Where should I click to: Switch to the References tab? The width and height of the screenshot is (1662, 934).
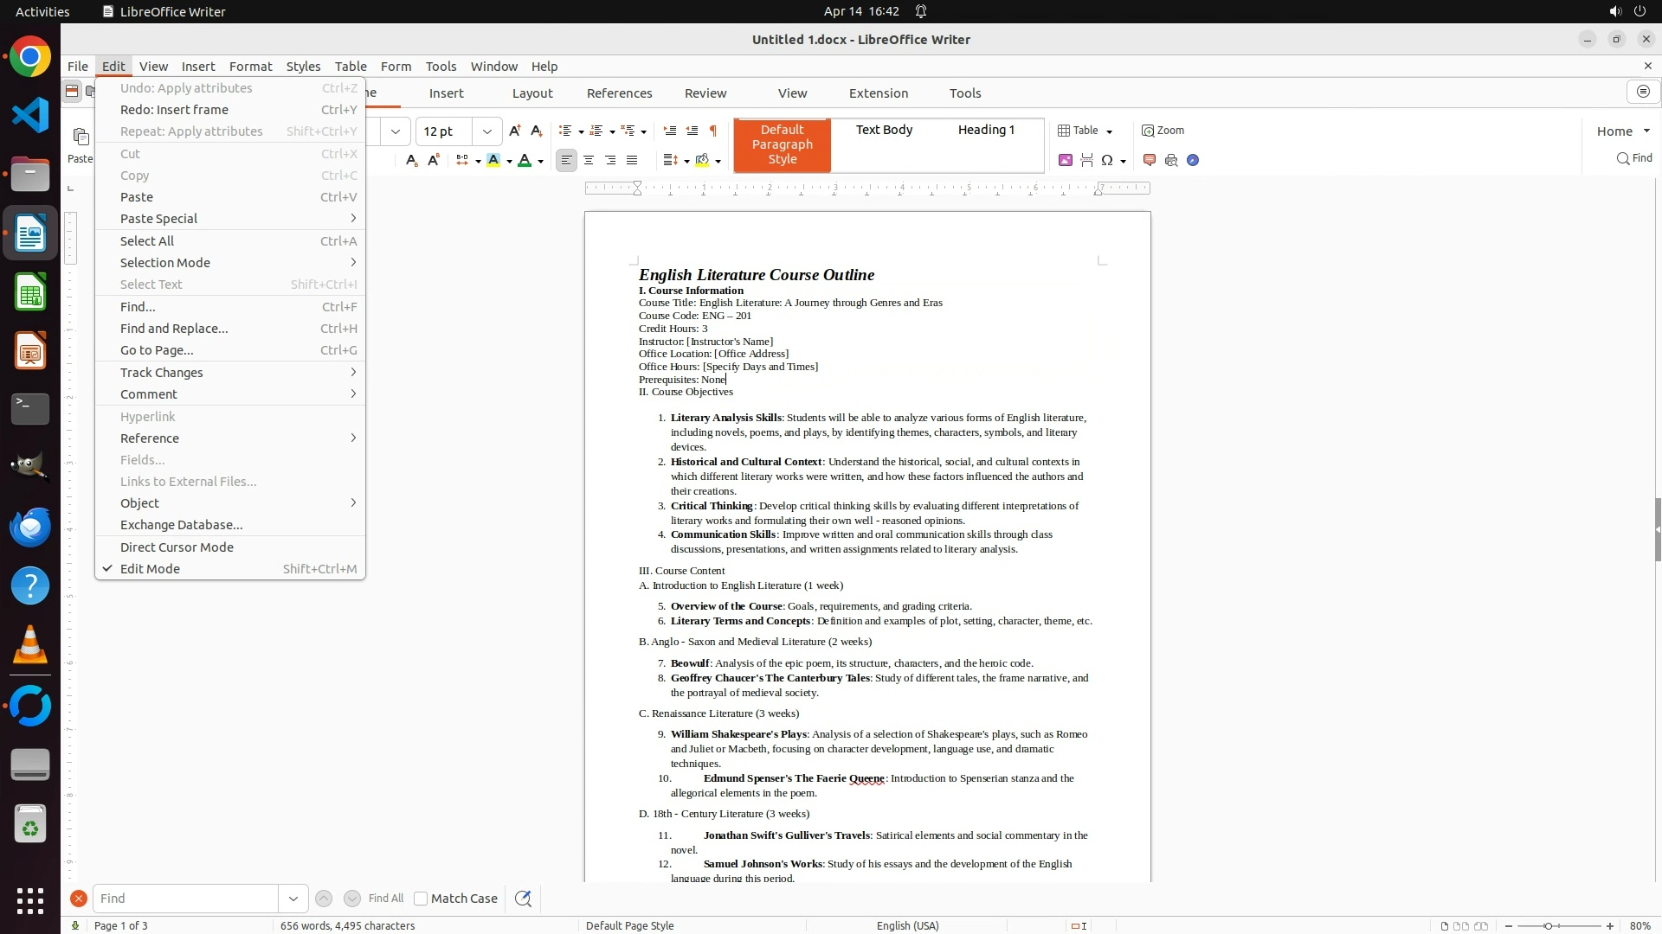point(619,93)
